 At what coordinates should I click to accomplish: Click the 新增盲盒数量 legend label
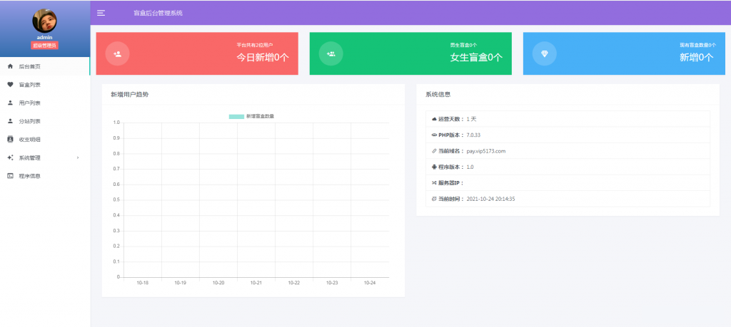pyautogui.click(x=260, y=116)
